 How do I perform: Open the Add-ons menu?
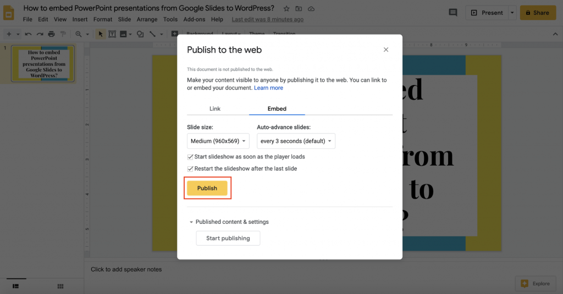coord(194,19)
